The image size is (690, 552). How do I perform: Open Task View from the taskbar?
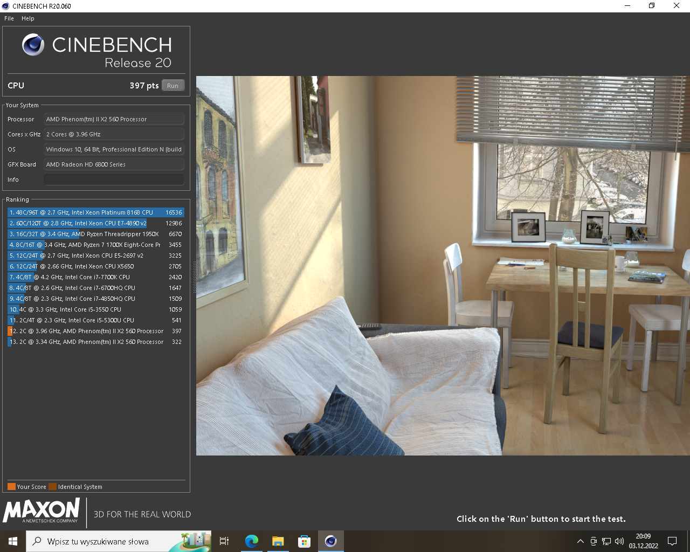[x=224, y=541]
